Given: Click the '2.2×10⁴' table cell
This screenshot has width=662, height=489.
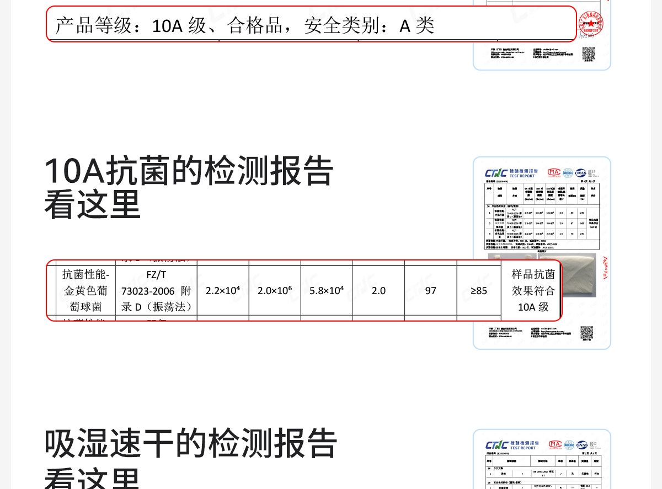Looking at the screenshot, I should pyautogui.click(x=223, y=290).
